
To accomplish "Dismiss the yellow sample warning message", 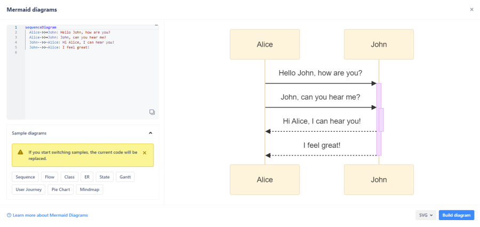I will click(145, 153).
